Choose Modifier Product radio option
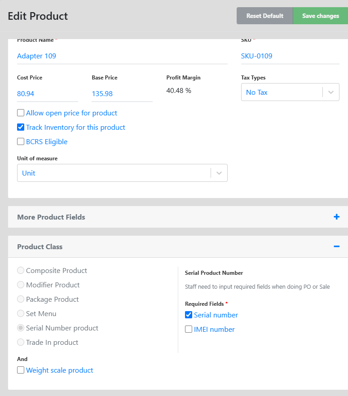This screenshot has width=348, height=396. pos(21,285)
